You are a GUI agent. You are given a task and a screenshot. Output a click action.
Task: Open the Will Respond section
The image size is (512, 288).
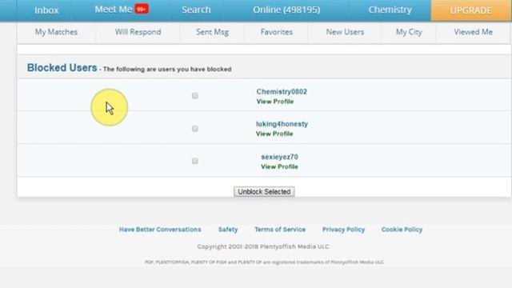point(138,32)
